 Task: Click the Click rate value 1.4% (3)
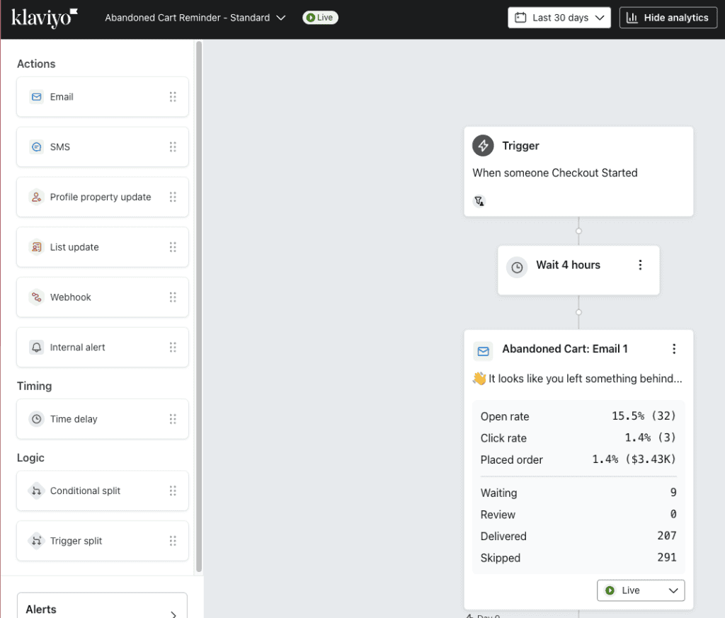(650, 437)
